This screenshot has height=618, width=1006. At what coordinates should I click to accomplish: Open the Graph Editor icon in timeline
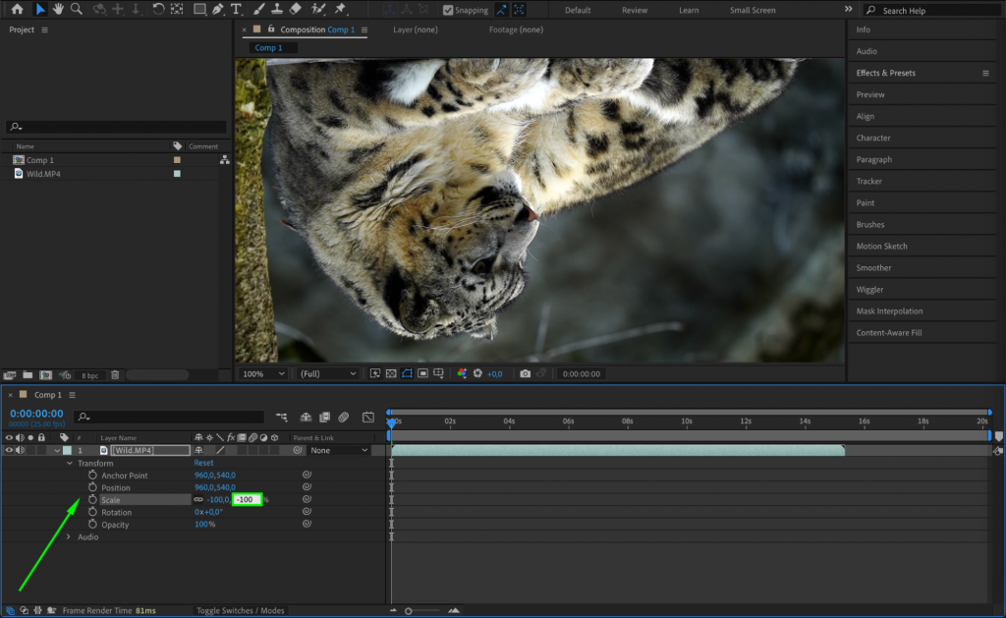point(368,418)
